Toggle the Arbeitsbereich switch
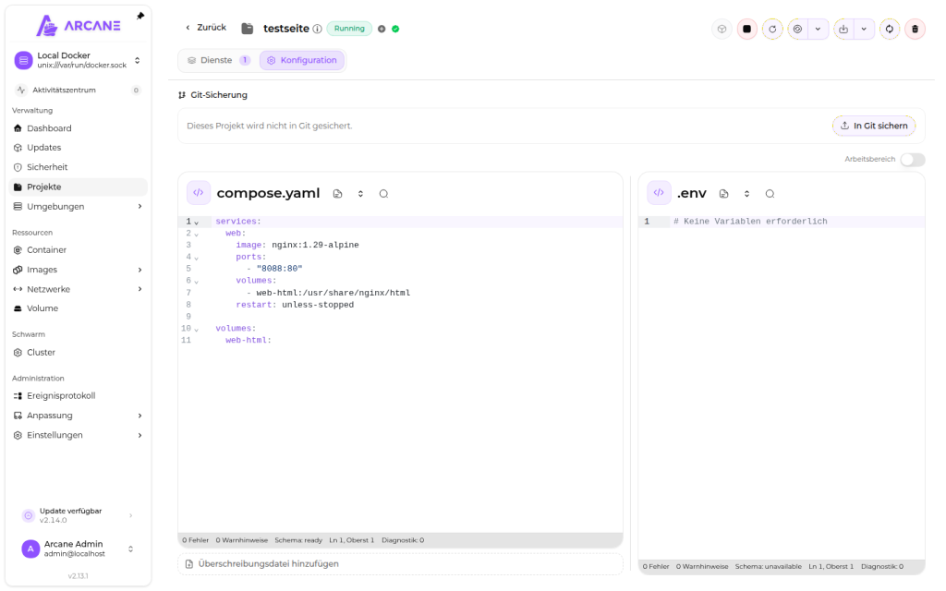The width and height of the screenshot is (946, 591). point(912,159)
